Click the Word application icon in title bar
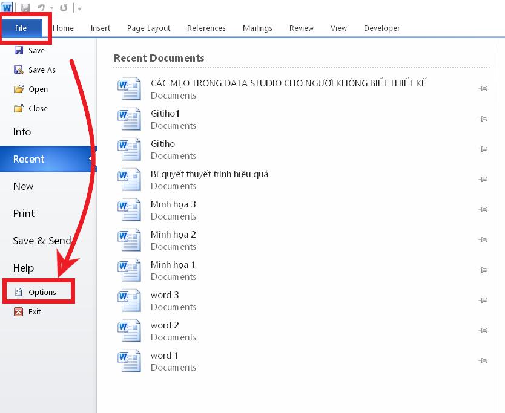 point(7,7)
